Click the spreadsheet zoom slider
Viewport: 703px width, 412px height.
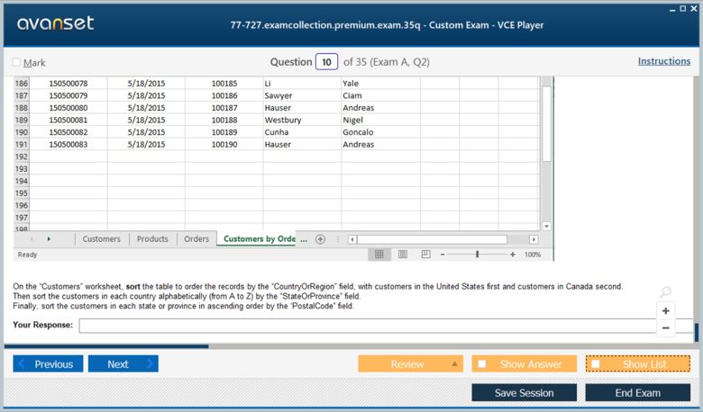tap(477, 255)
